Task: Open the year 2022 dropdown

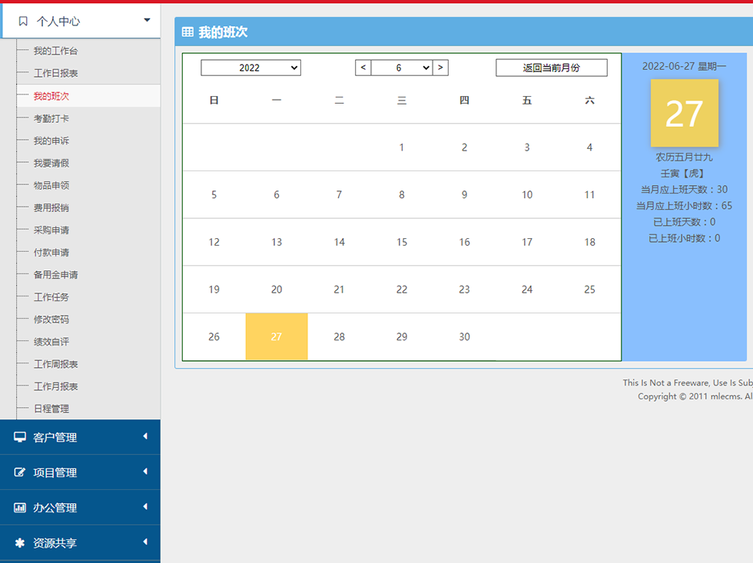Action: point(250,68)
